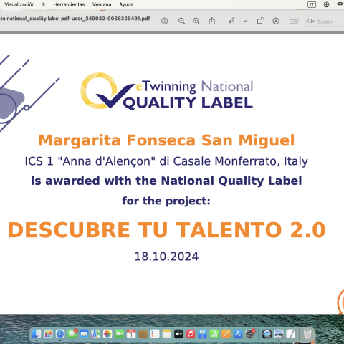The height and width of the screenshot is (344, 344).
Task: Open the Trash in the dock
Action: (x=307, y=334)
